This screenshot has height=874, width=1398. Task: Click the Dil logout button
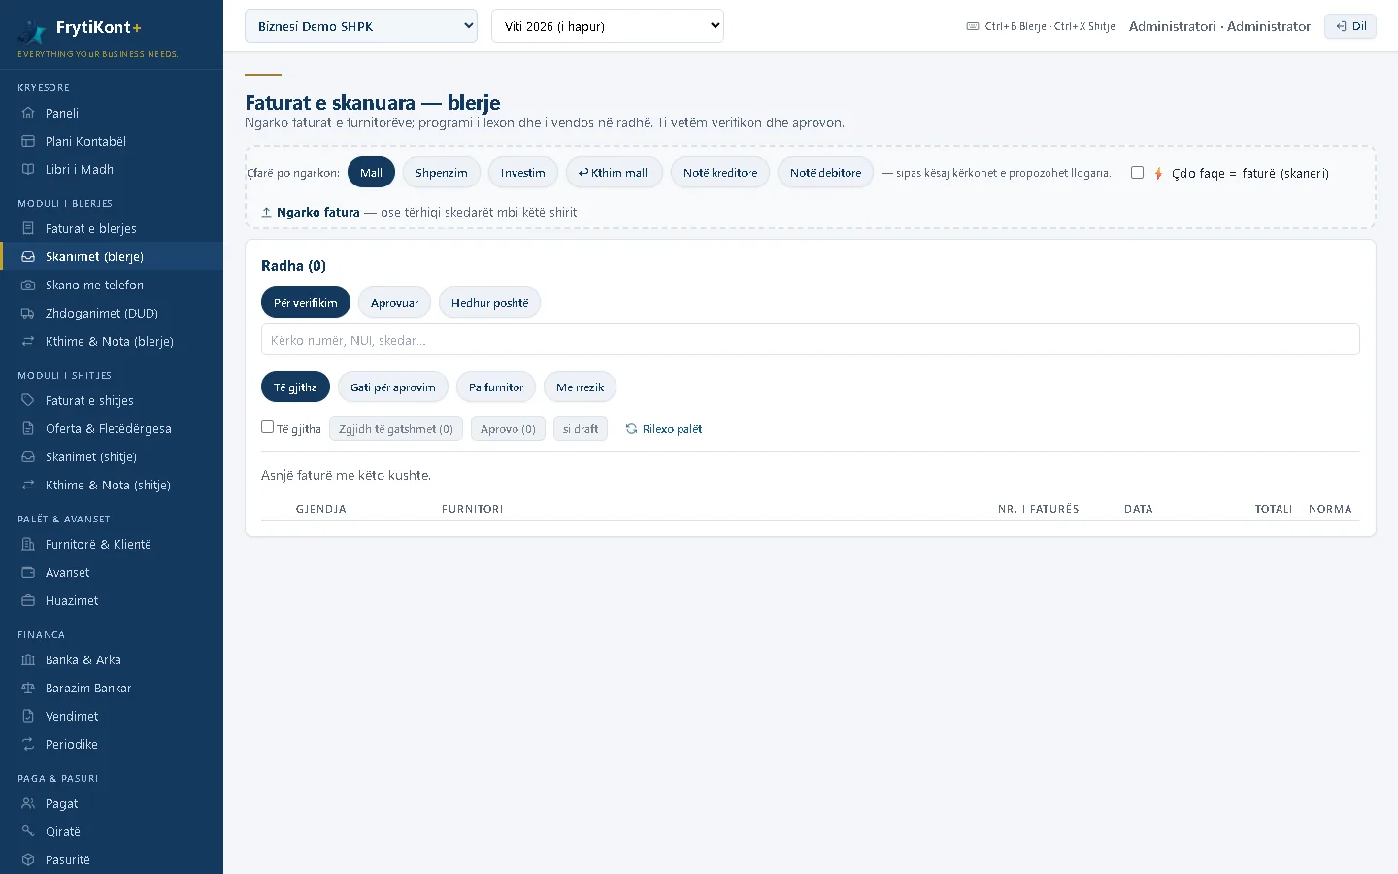tap(1350, 26)
